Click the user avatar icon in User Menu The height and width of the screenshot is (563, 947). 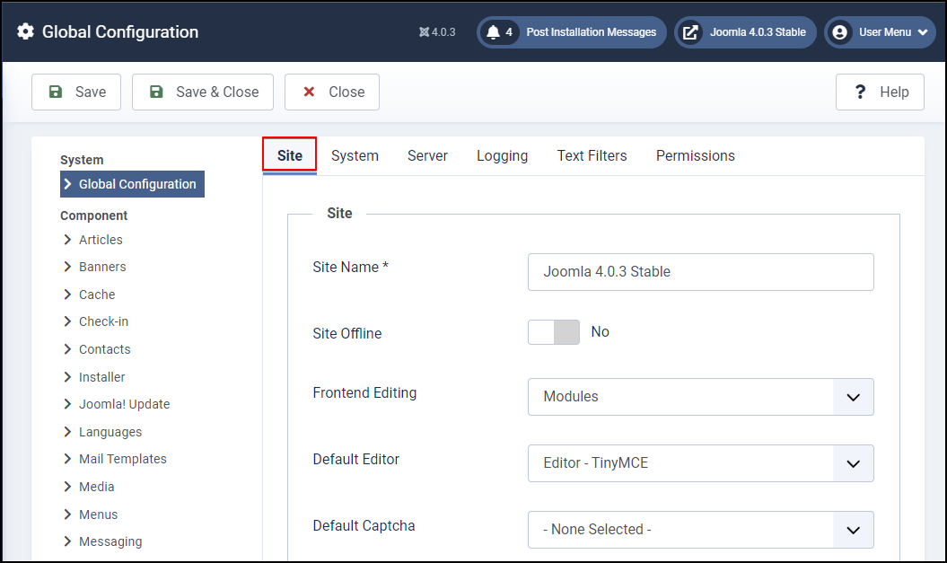839,31
